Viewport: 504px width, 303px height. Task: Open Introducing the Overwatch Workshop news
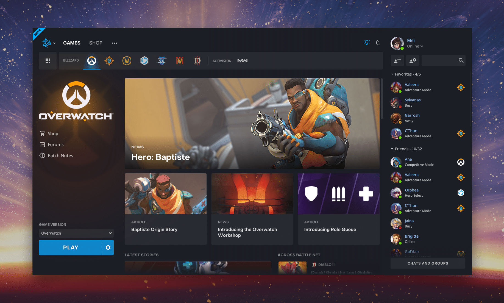(252, 209)
